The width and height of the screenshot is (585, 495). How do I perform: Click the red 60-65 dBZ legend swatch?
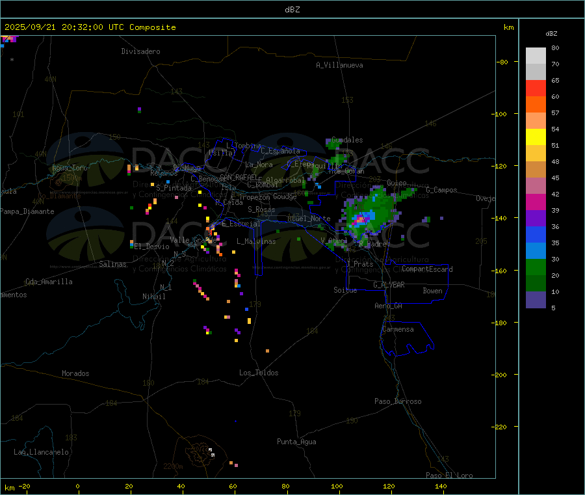pyautogui.click(x=536, y=88)
